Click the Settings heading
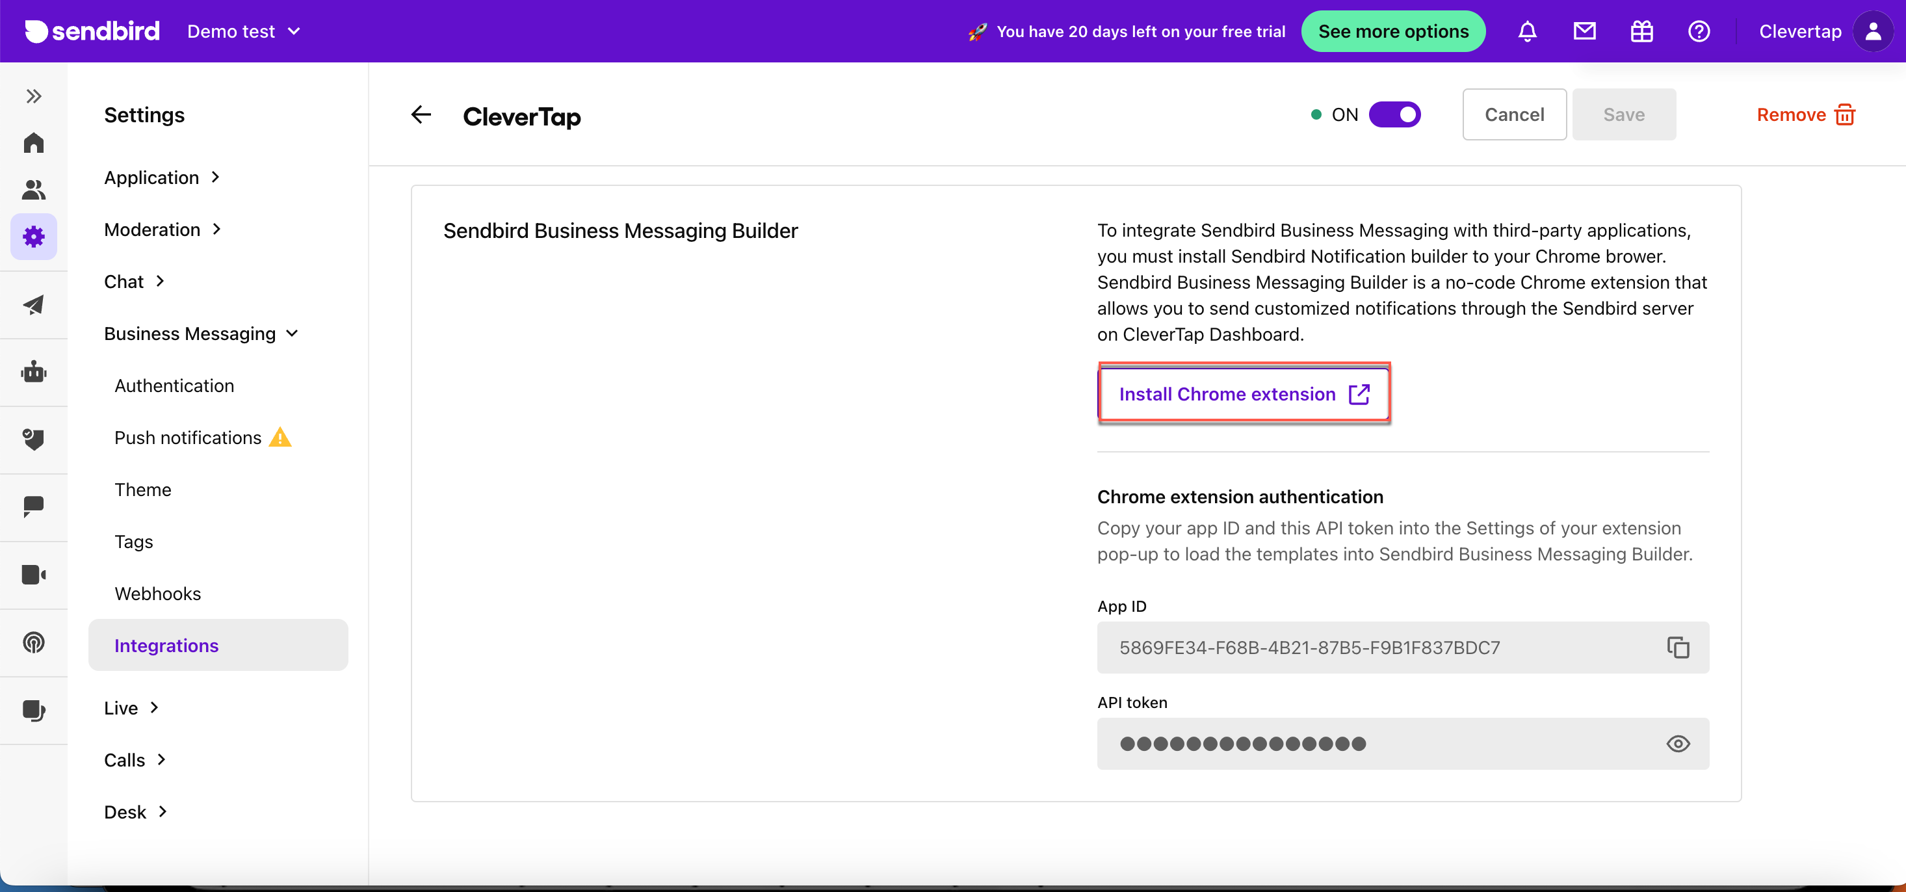This screenshot has width=1906, height=892. point(144,114)
